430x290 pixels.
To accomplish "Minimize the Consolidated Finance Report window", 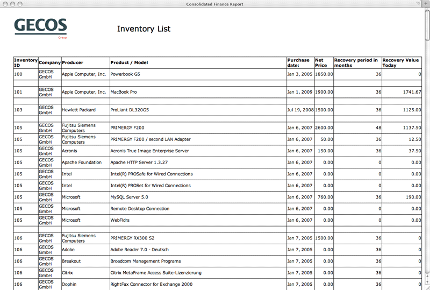I will (12, 4).
